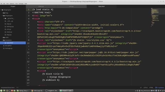Select the templates folder in tree

pos(8,40)
